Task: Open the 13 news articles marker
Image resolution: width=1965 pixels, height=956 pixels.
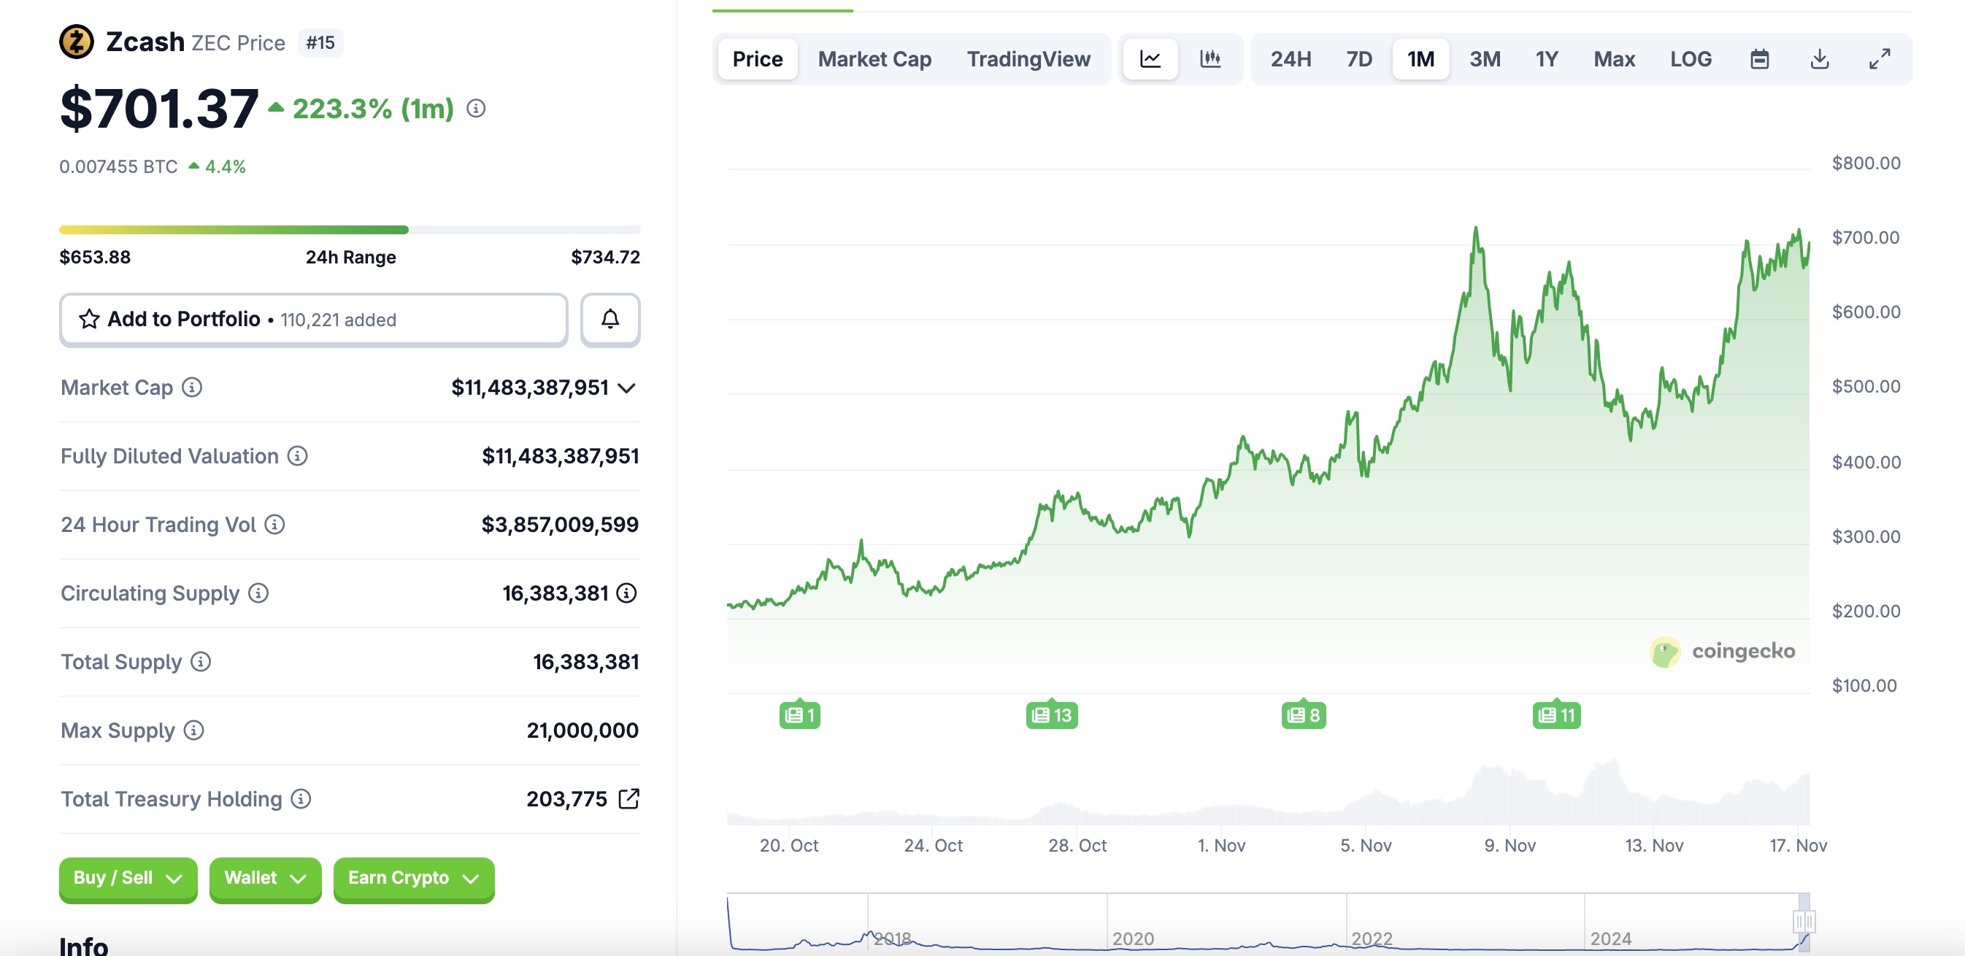Action: pos(1051,714)
